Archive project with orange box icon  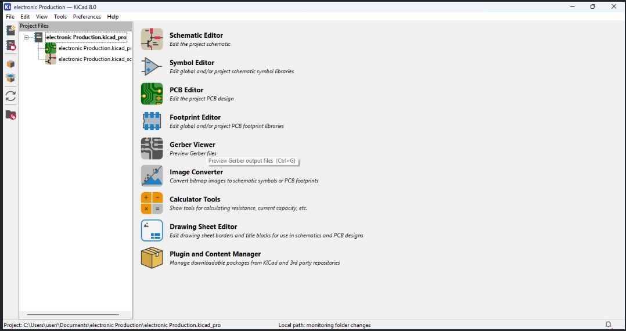11,64
